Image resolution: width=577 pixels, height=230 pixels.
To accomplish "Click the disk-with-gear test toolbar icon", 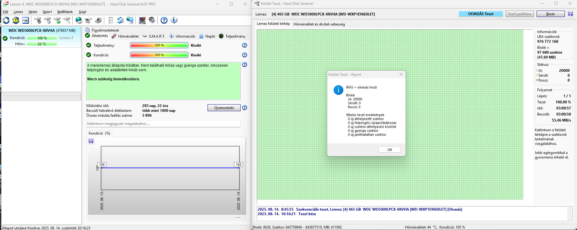I will tap(38, 20).
